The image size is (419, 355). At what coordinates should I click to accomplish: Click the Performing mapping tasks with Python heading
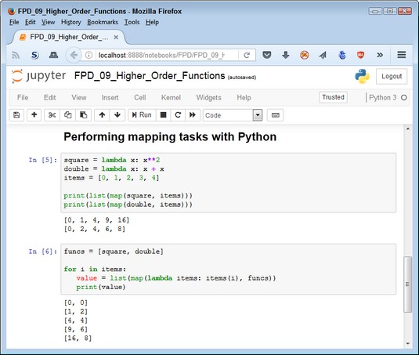(170, 137)
